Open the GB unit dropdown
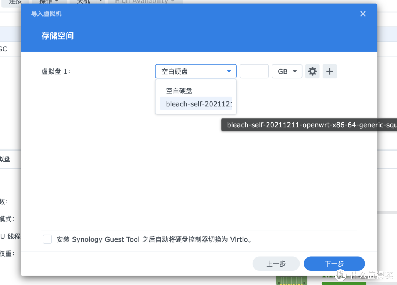Viewport: 397px width, 285px height. pos(287,71)
